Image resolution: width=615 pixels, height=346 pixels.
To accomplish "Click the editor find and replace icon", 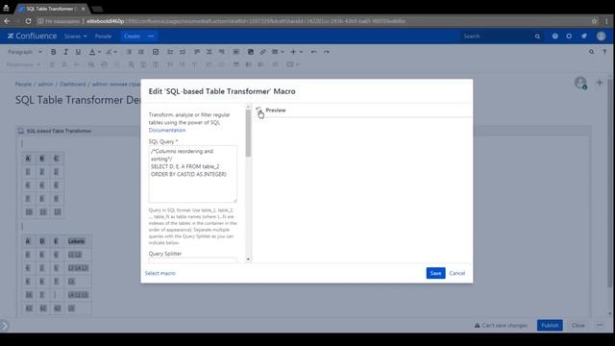I will tap(591, 52).
